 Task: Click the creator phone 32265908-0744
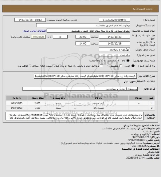pos(135,158)
